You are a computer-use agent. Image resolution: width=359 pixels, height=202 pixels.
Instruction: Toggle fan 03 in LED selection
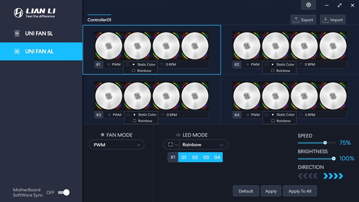tap(206, 157)
